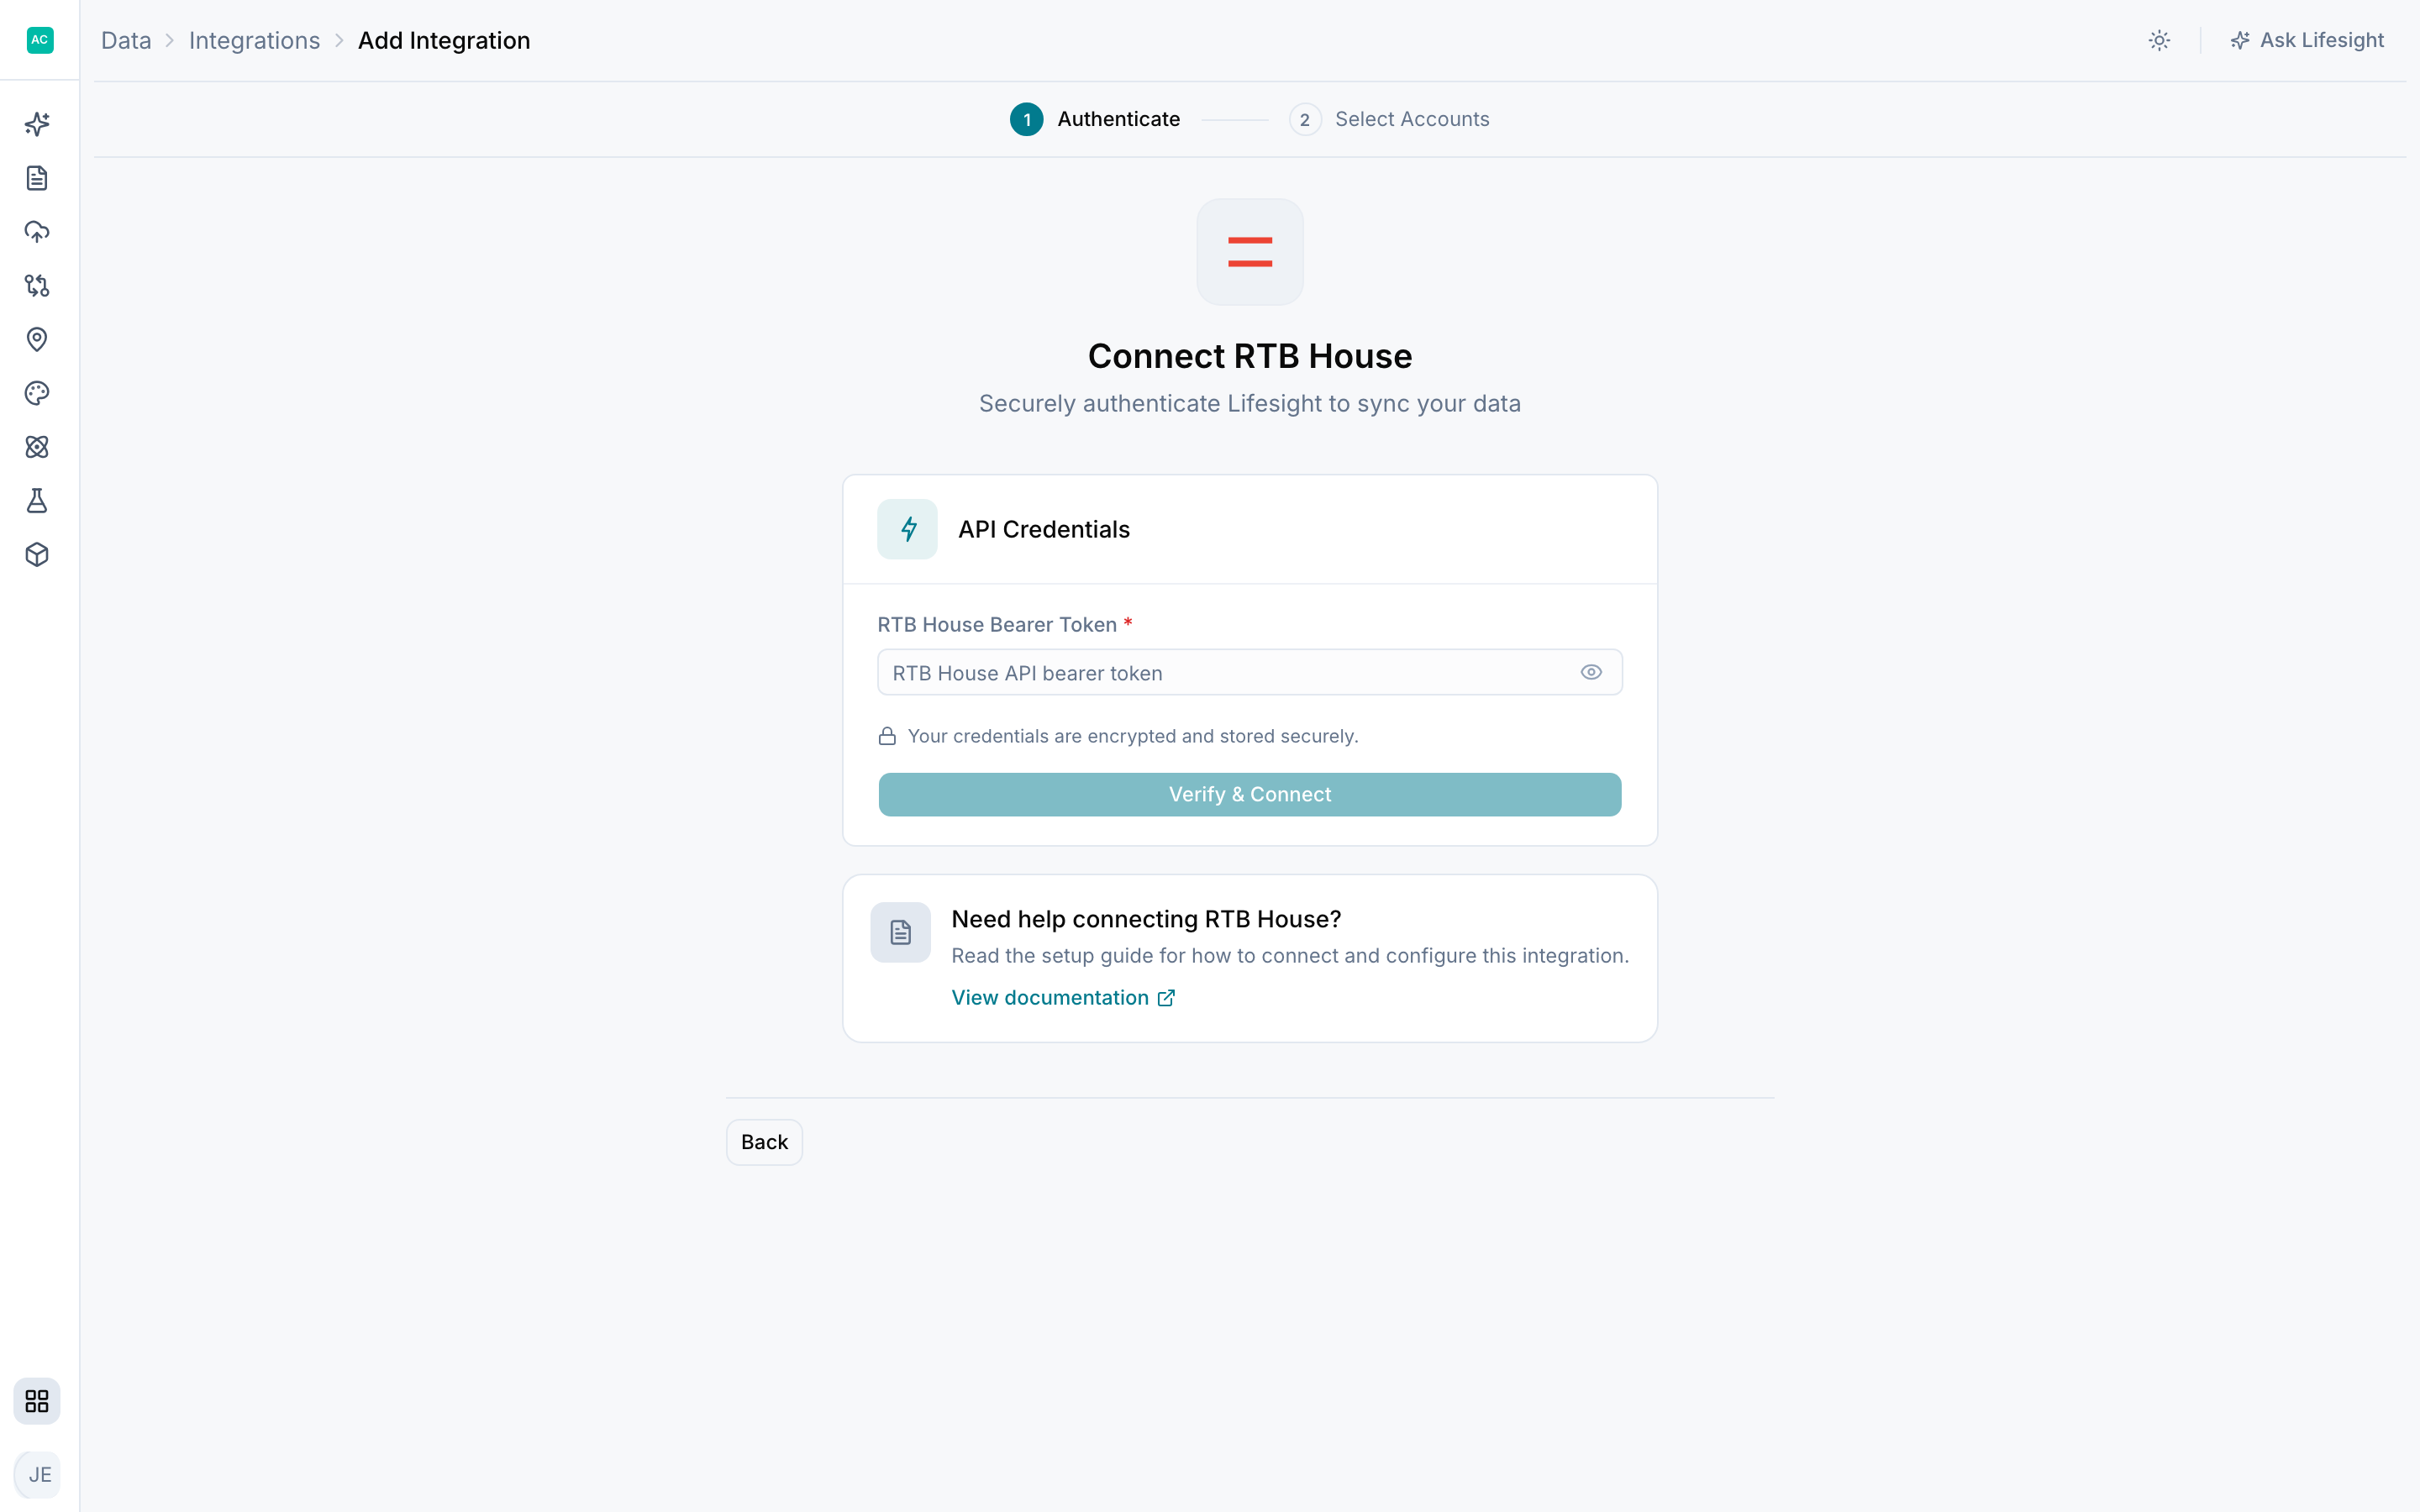The height and width of the screenshot is (1512, 2420).
Task: Open the grid apps sidebar icon
Action: (37, 1401)
